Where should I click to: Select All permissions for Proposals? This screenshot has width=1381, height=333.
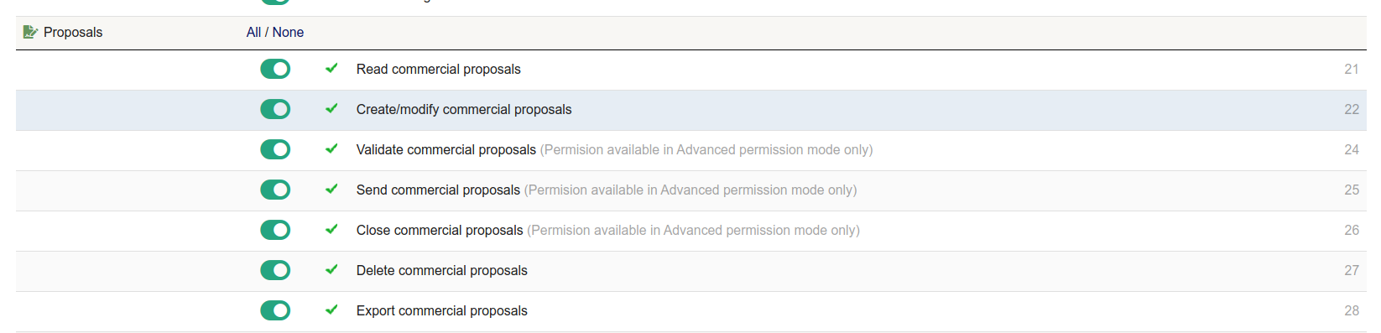pos(253,32)
